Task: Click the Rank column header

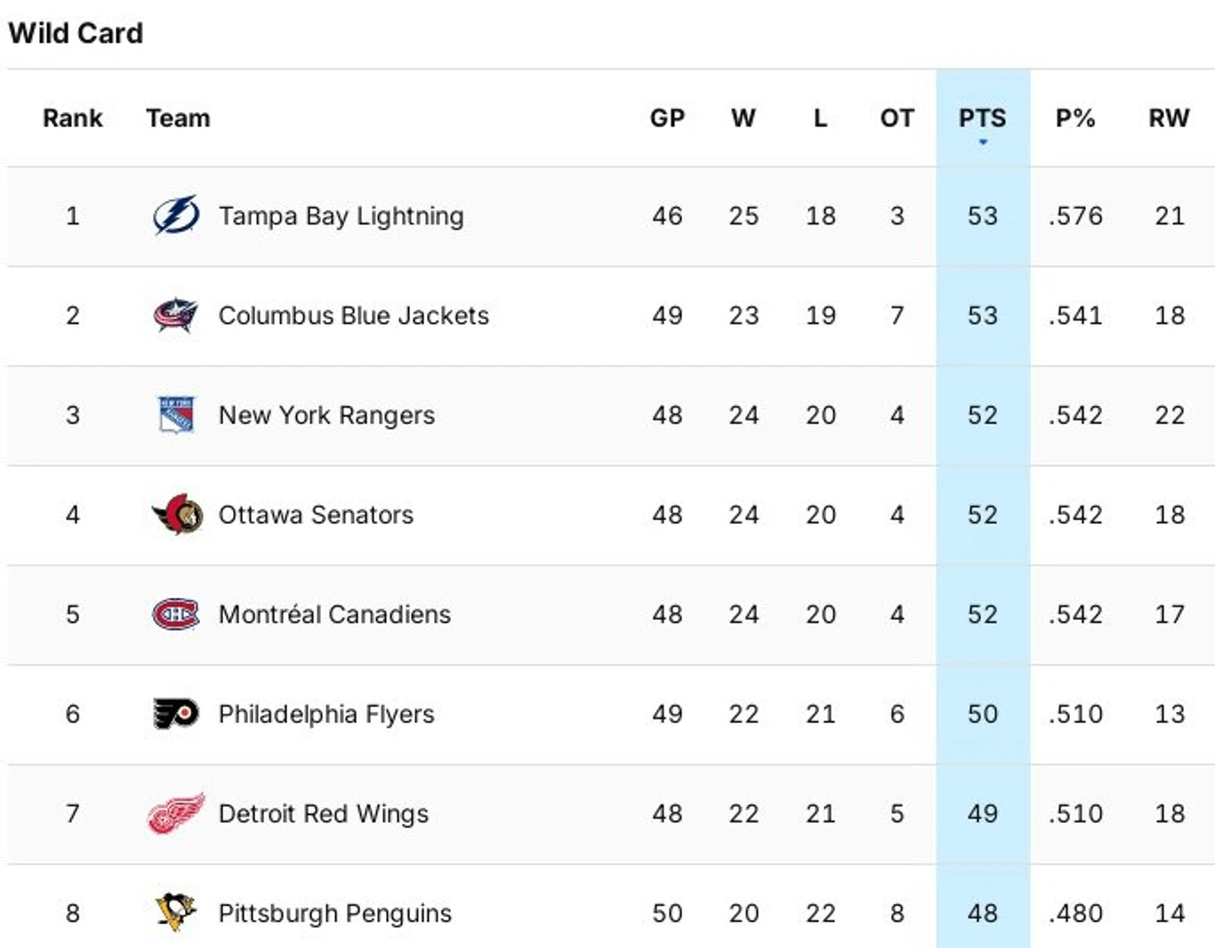Action: pyautogui.click(x=72, y=118)
